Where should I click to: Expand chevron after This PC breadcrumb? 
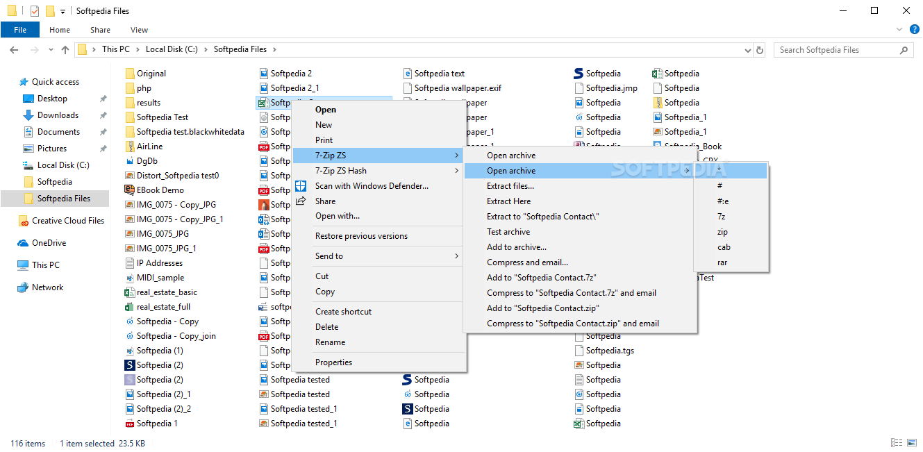tap(138, 50)
